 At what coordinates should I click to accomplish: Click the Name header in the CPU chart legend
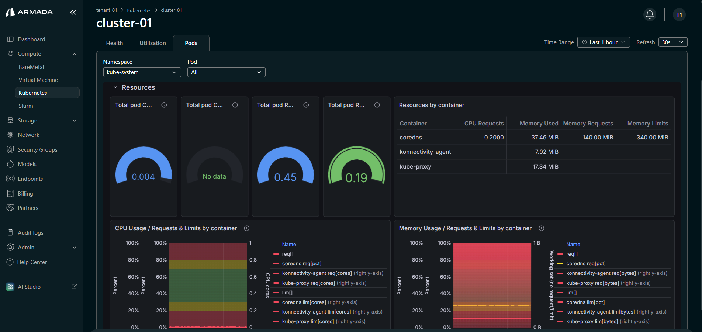(x=289, y=245)
